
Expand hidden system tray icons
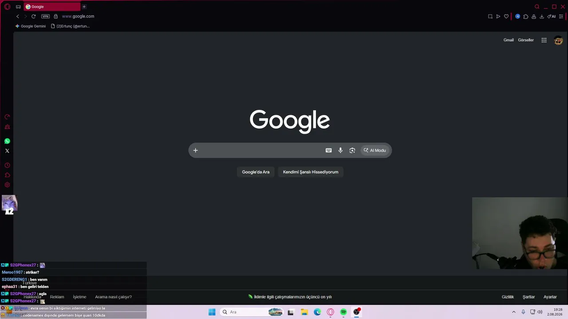point(514,312)
